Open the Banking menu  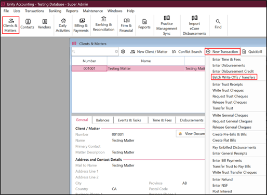[55, 11]
